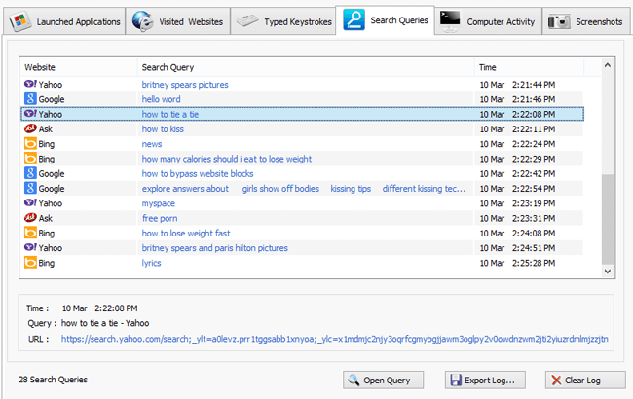The width and height of the screenshot is (633, 399).
Task: Click the vertical scrollbar thumb
Action: click(x=607, y=219)
